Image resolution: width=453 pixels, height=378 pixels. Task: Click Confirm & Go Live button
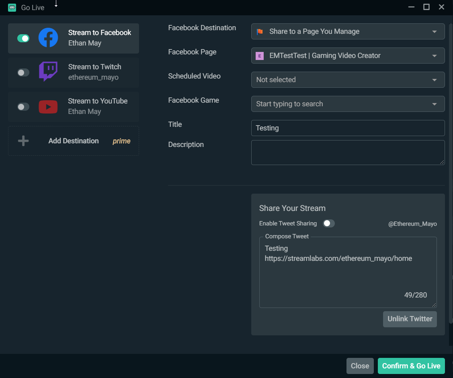(411, 366)
